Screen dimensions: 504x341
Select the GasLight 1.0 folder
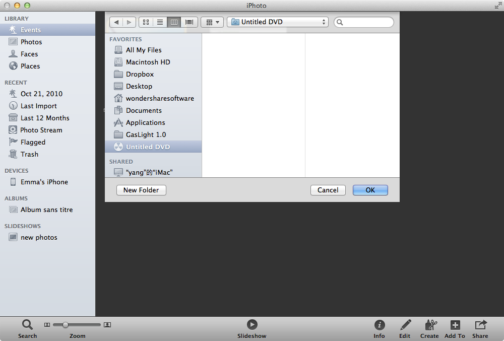[x=153, y=134]
